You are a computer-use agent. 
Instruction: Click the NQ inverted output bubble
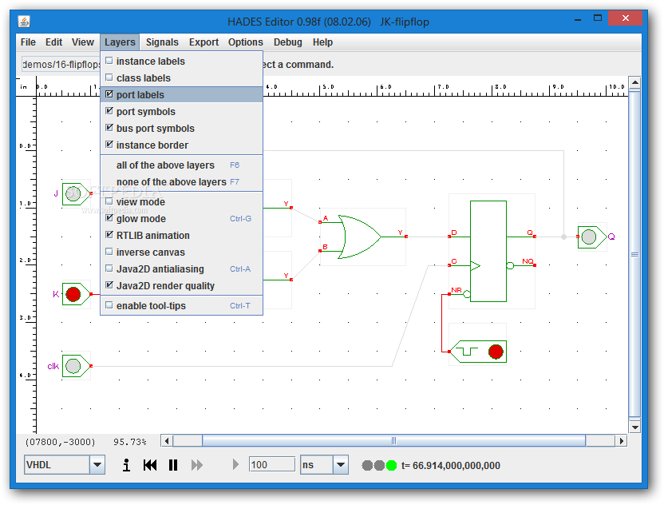[510, 265]
